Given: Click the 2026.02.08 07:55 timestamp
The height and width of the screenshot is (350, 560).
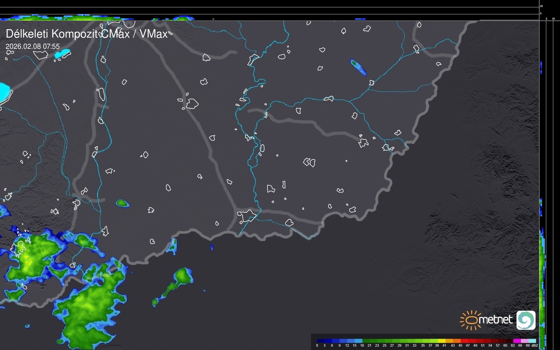Looking at the screenshot, I should point(33,46).
